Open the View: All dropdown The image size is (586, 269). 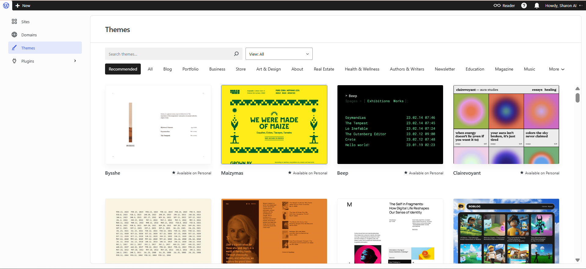[279, 54]
